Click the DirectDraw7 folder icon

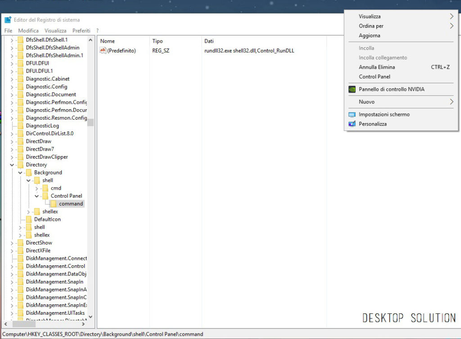point(20,149)
